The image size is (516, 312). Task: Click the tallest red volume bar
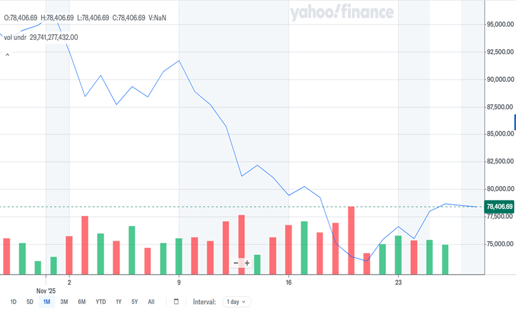pyautogui.click(x=351, y=240)
